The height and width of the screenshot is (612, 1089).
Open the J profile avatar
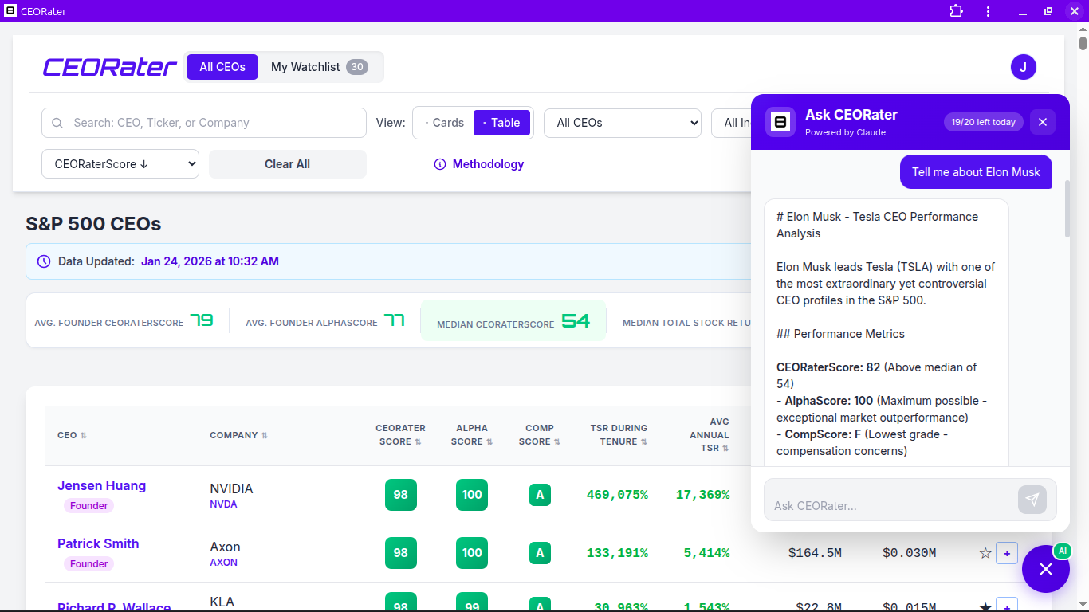(x=1024, y=67)
